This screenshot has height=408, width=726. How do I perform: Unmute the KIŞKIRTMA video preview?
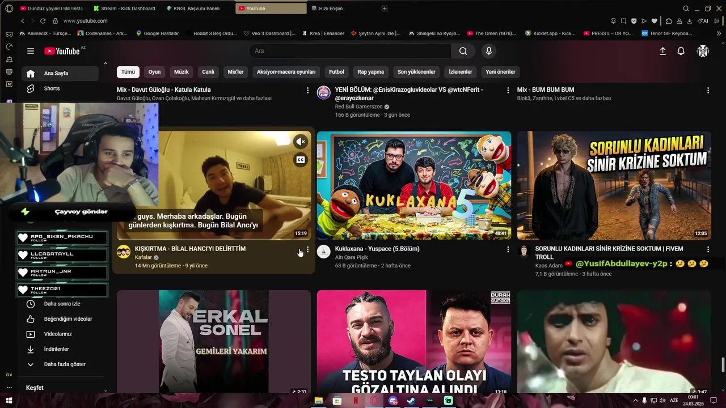(x=301, y=142)
